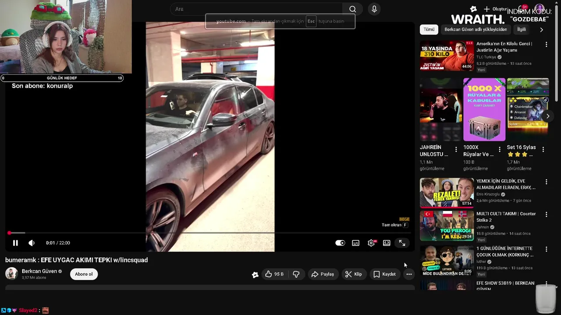This screenshot has height=315, width=561.
Task: Open Set 16 Sylas short thumbnail
Action: click(528, 109)
